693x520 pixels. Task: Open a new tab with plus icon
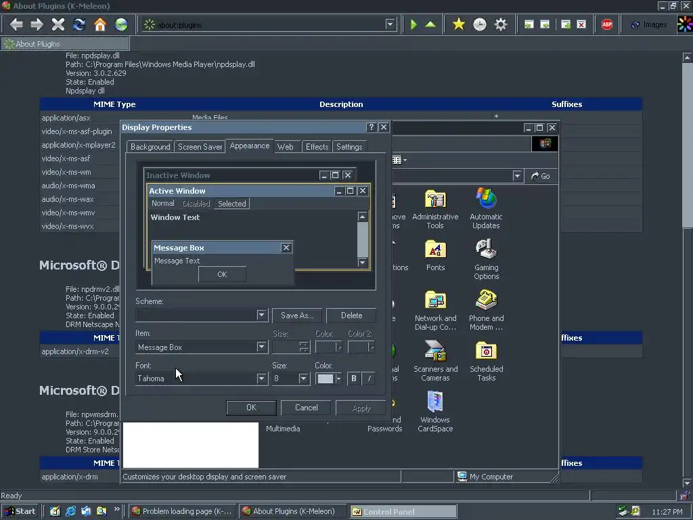(566, 24)
